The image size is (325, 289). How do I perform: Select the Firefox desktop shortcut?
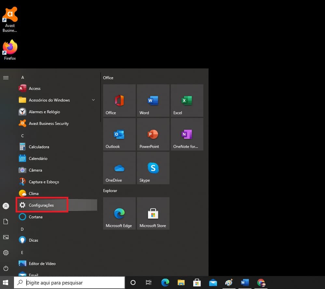coord(10,50)
